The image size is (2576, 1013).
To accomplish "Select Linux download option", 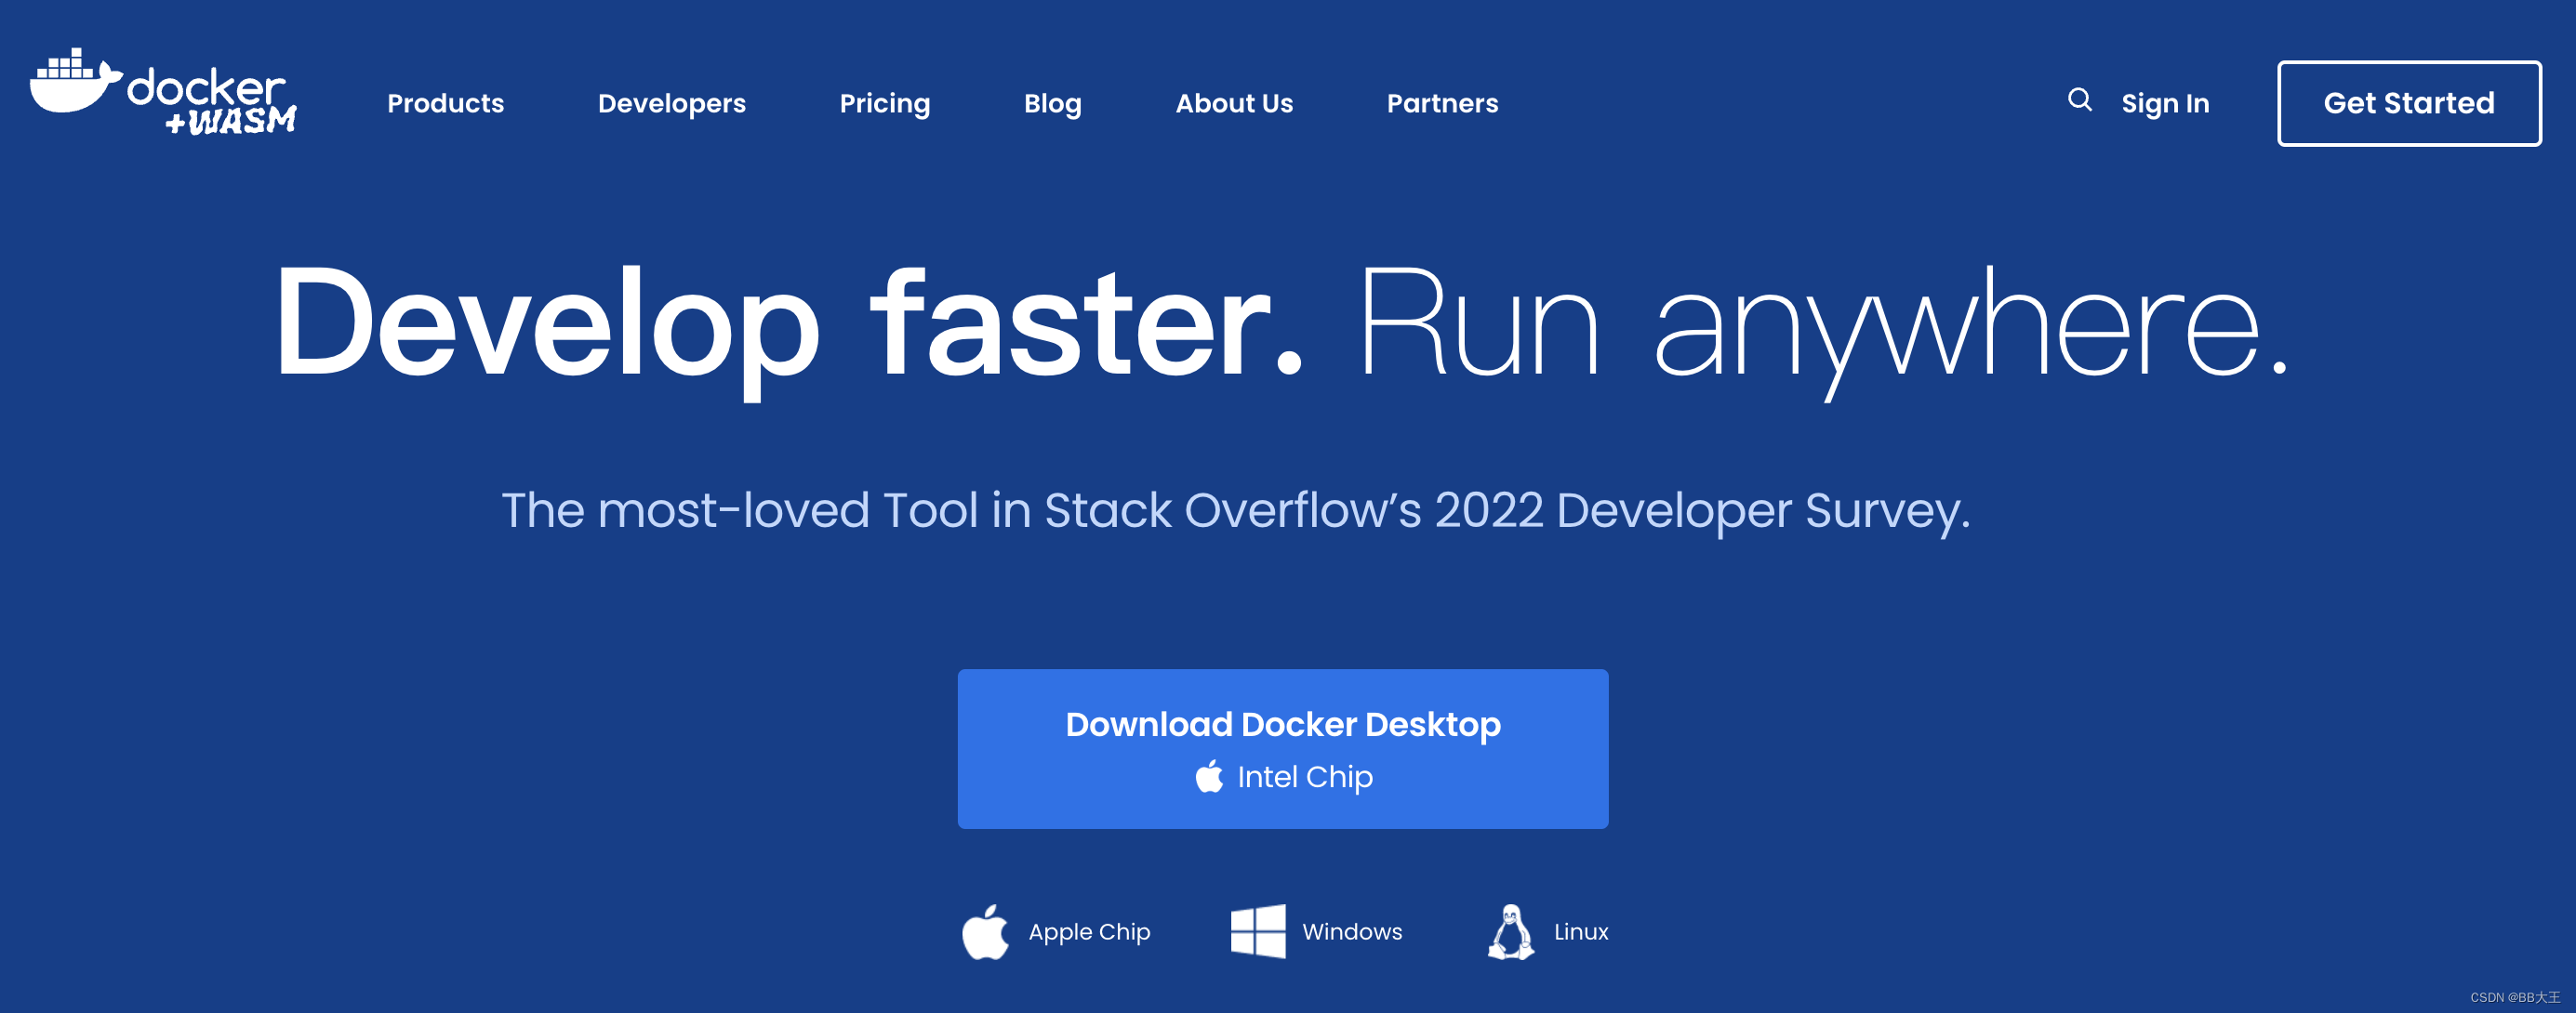I will (x=1580, y=932).
